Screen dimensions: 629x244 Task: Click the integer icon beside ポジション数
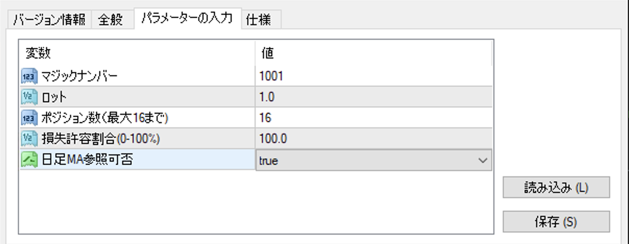tap(29, 118)
